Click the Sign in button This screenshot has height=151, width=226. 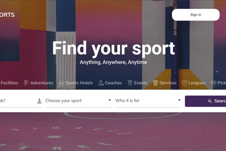pos(196,15)
